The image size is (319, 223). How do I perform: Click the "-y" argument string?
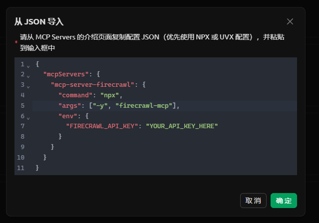[x=100, y=105]
